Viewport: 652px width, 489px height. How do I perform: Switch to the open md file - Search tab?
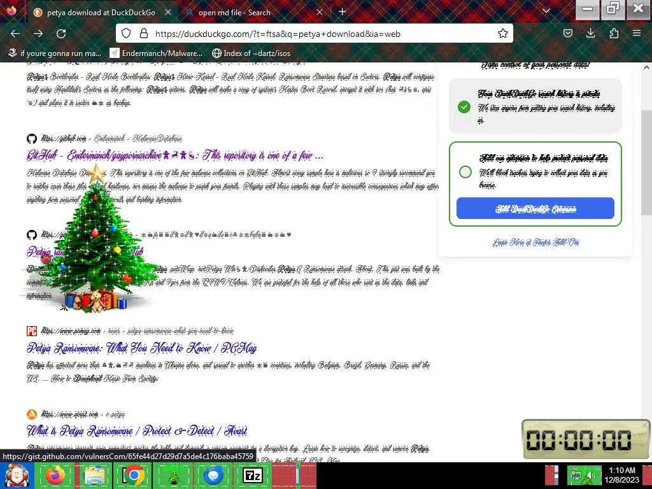pyautogui.click(x=253, y=13)
